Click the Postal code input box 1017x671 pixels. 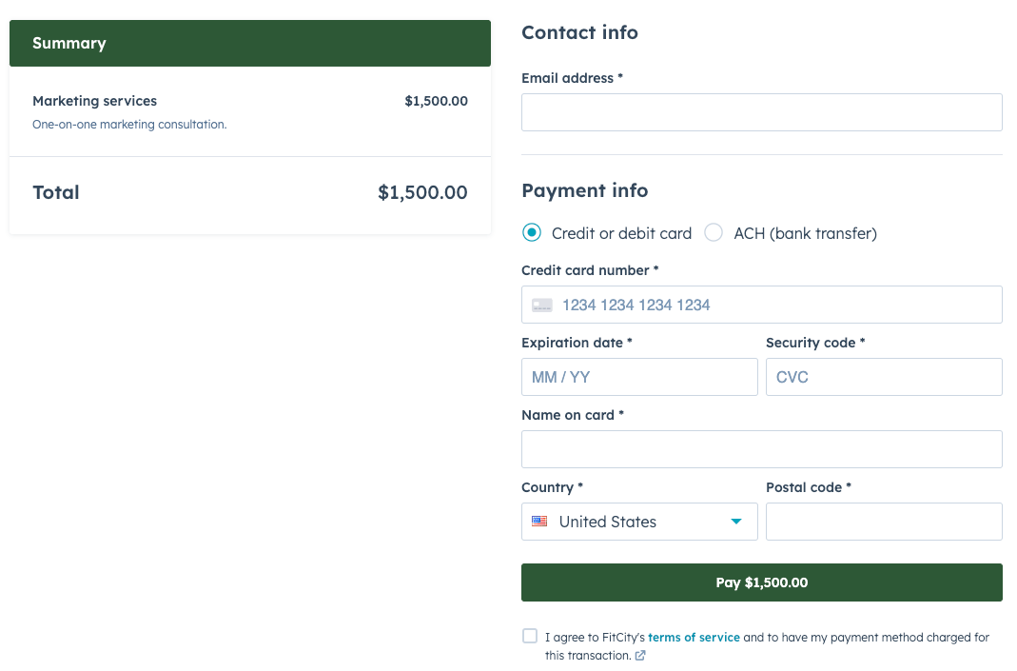click(884, 521)
